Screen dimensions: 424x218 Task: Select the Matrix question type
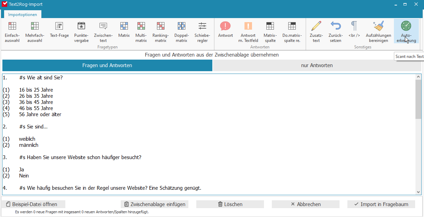[124, 31]
